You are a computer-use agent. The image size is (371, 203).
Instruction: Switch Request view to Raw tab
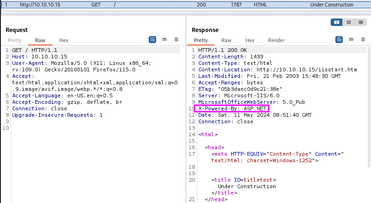pyautogui.click(x=40, y=40)
